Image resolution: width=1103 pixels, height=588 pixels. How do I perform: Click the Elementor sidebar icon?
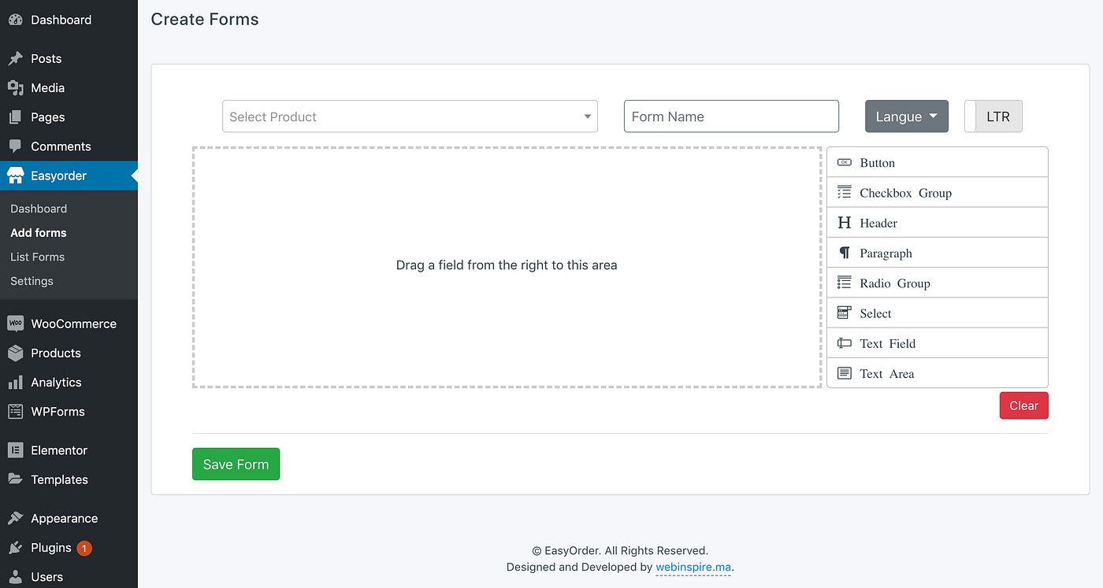[15, 449]
